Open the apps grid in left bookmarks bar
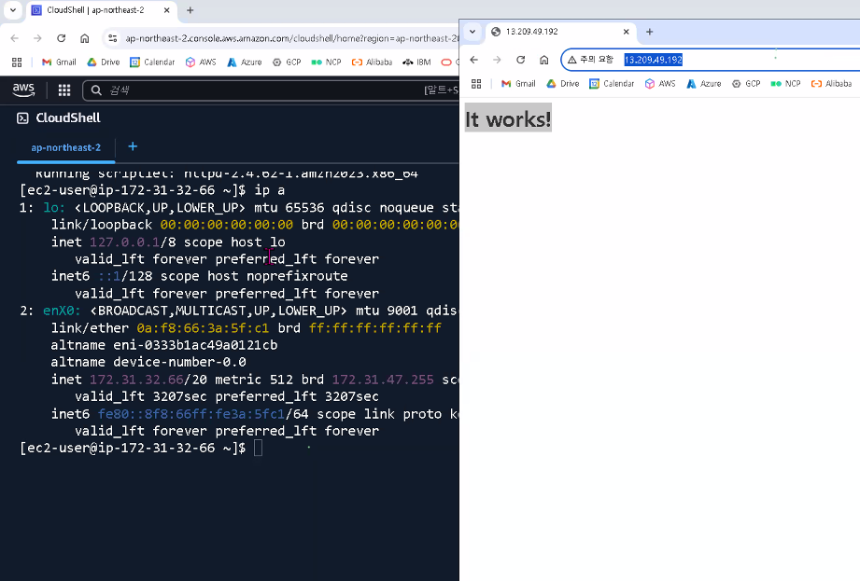Viewport: 860px width, 581px height. (x=17, y=62)
